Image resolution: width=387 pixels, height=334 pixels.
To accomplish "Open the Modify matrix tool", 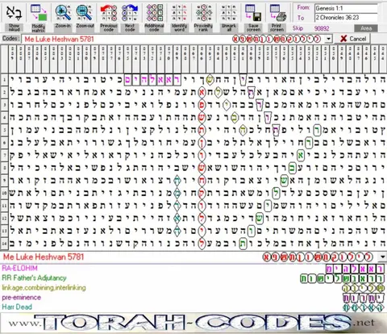I will click(x=39, y=12).
